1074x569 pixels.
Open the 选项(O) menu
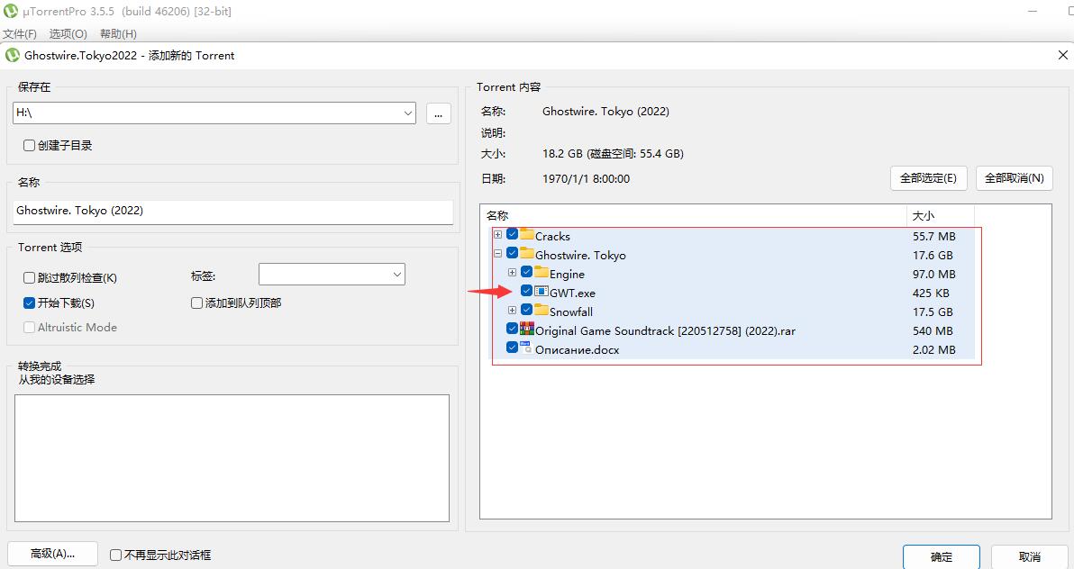(x=68, y=34)
